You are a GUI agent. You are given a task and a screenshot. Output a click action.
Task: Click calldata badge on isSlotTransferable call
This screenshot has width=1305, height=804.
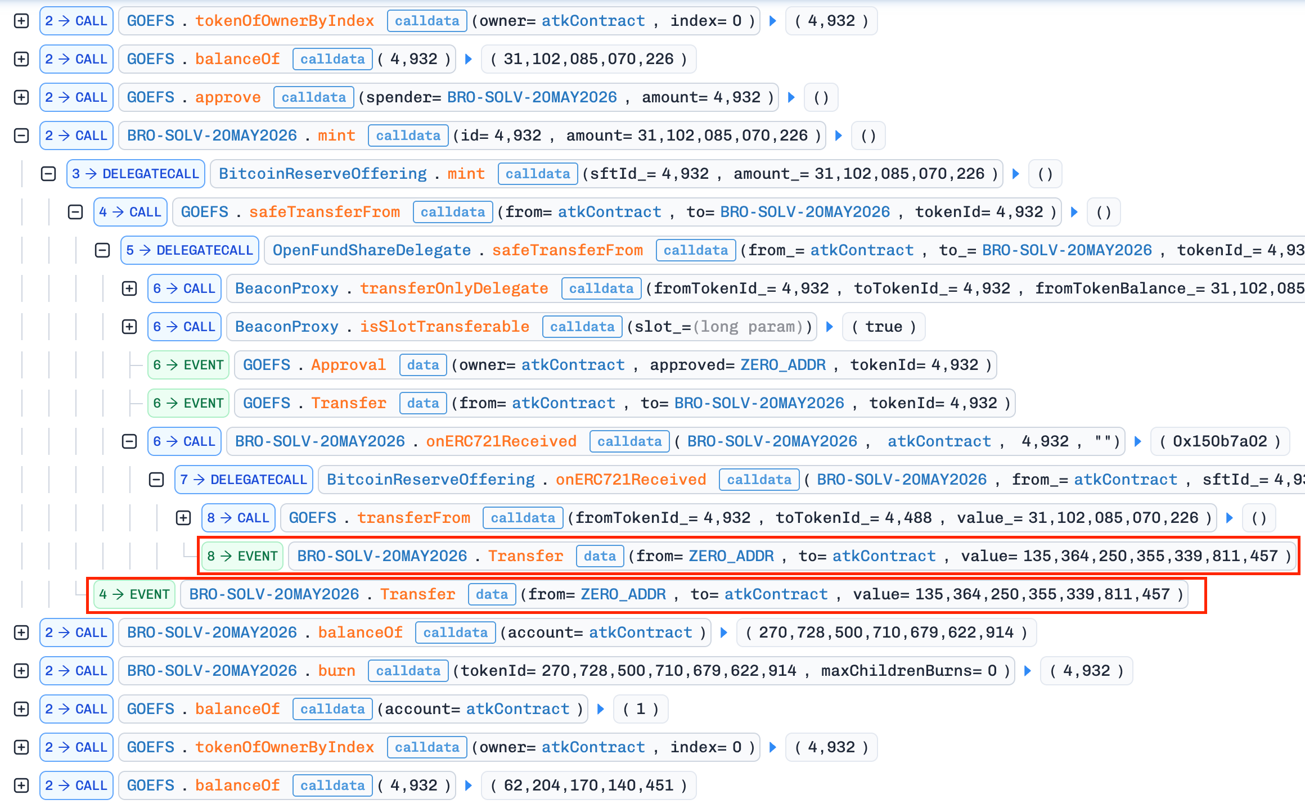pyautogui.click(x=582, y=327)
